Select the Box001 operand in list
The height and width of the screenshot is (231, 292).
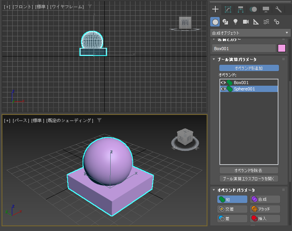[249, 83]
